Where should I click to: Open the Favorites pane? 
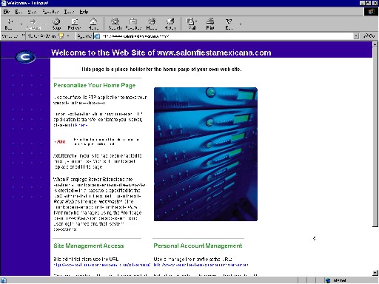point(133,24)
